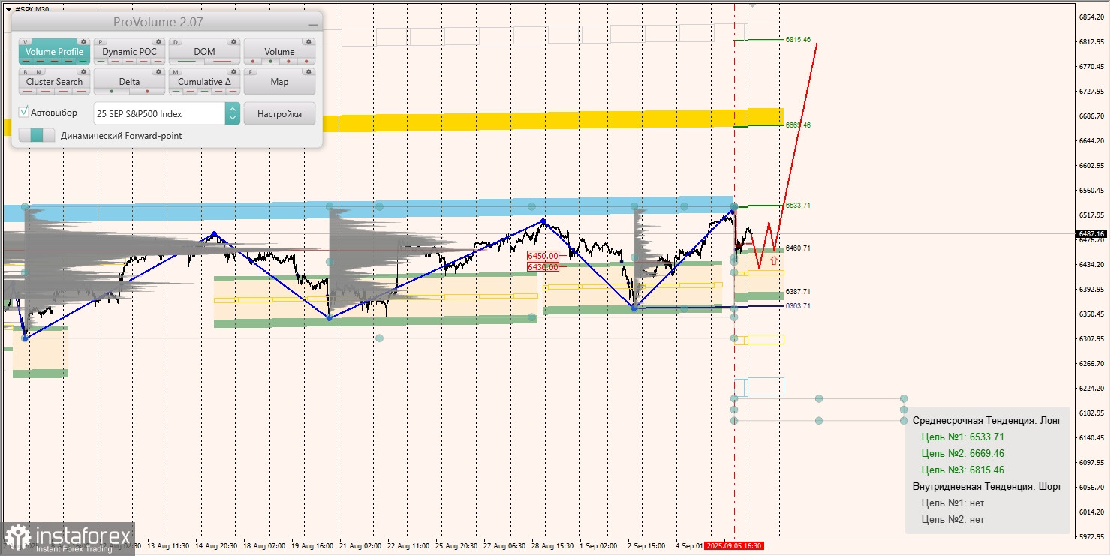Click the red up-arrow marker on the chart
1111x556 pixels.
pos(773,260)
